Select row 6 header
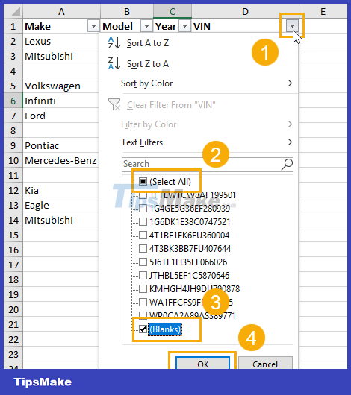351x395 pixels. (x=13, y=101)
